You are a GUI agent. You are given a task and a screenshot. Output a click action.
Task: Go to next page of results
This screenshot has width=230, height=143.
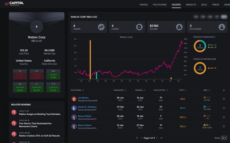(x=157, y=138)
